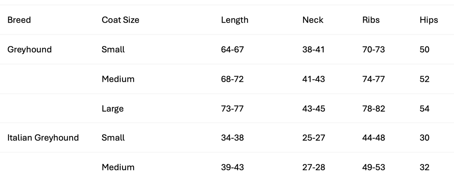Click length value 64-67
This screenshot has height=179, width=454.
coord(232,49)
